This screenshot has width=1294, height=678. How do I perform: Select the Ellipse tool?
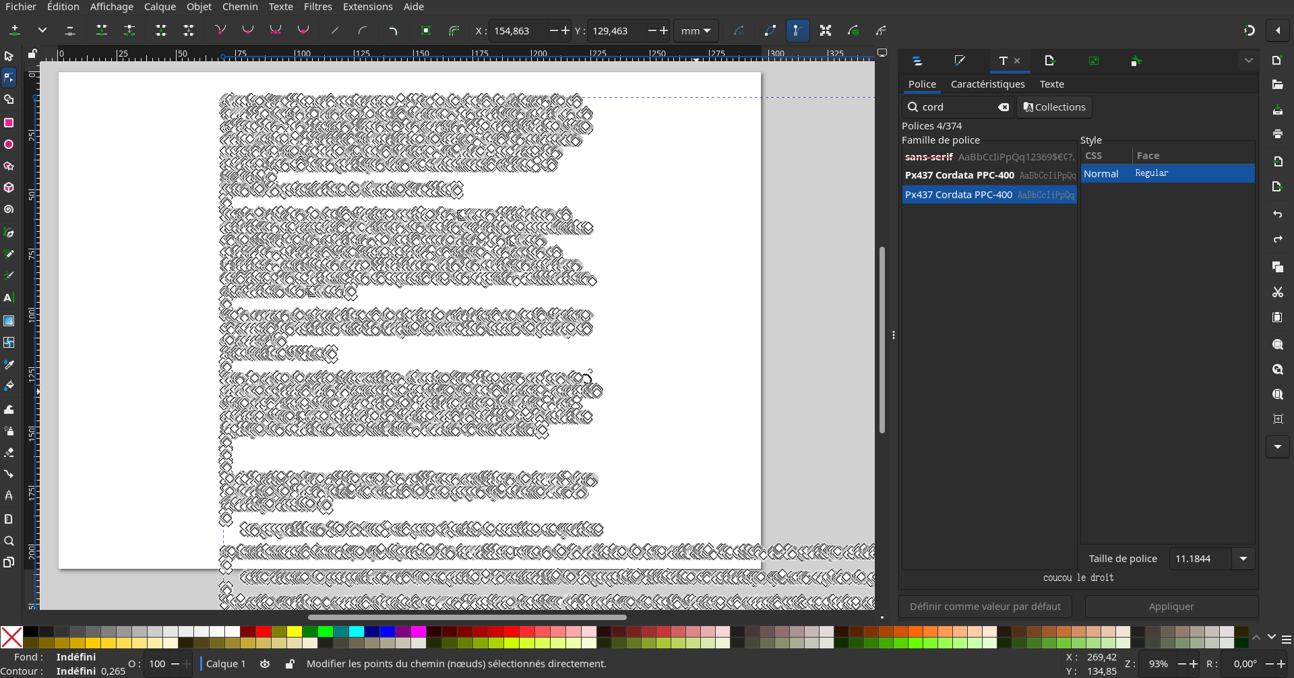point(9,145)
